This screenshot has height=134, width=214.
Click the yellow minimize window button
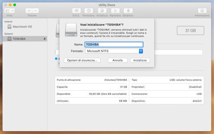(x=10, y=5)
